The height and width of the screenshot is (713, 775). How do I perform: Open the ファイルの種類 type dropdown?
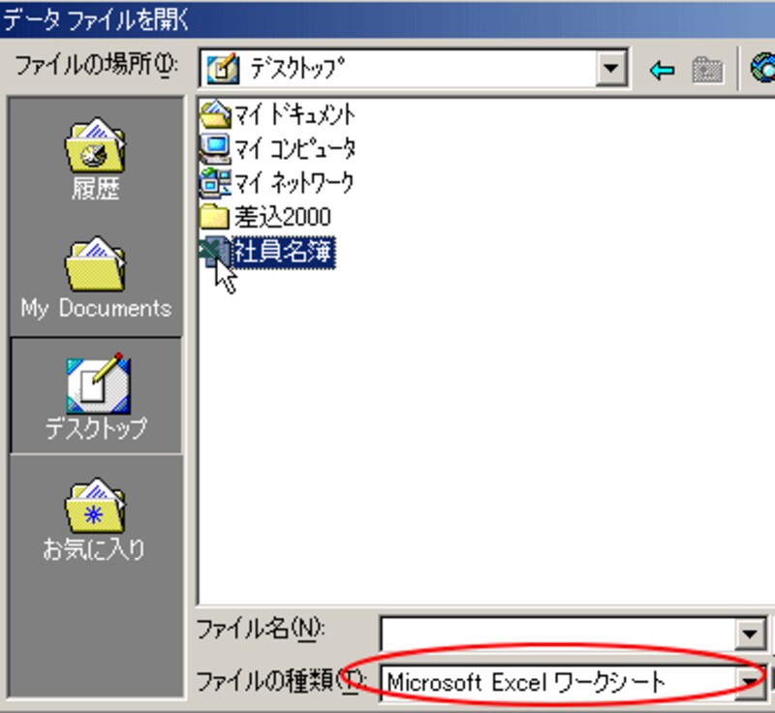tap(750, 682)
